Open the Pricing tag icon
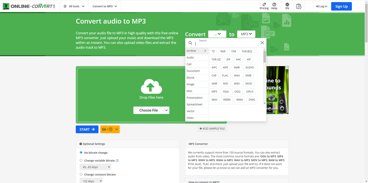 [x=264, y=4]
